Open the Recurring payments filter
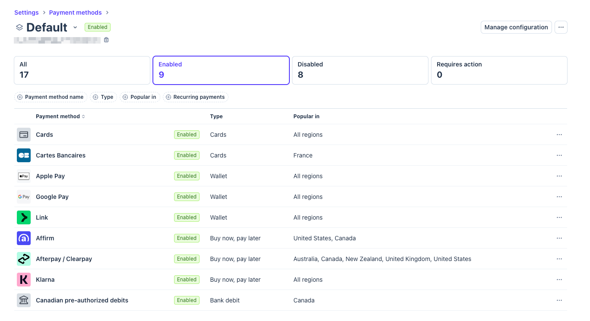590x321 pixels. click(x=195, y=97)
